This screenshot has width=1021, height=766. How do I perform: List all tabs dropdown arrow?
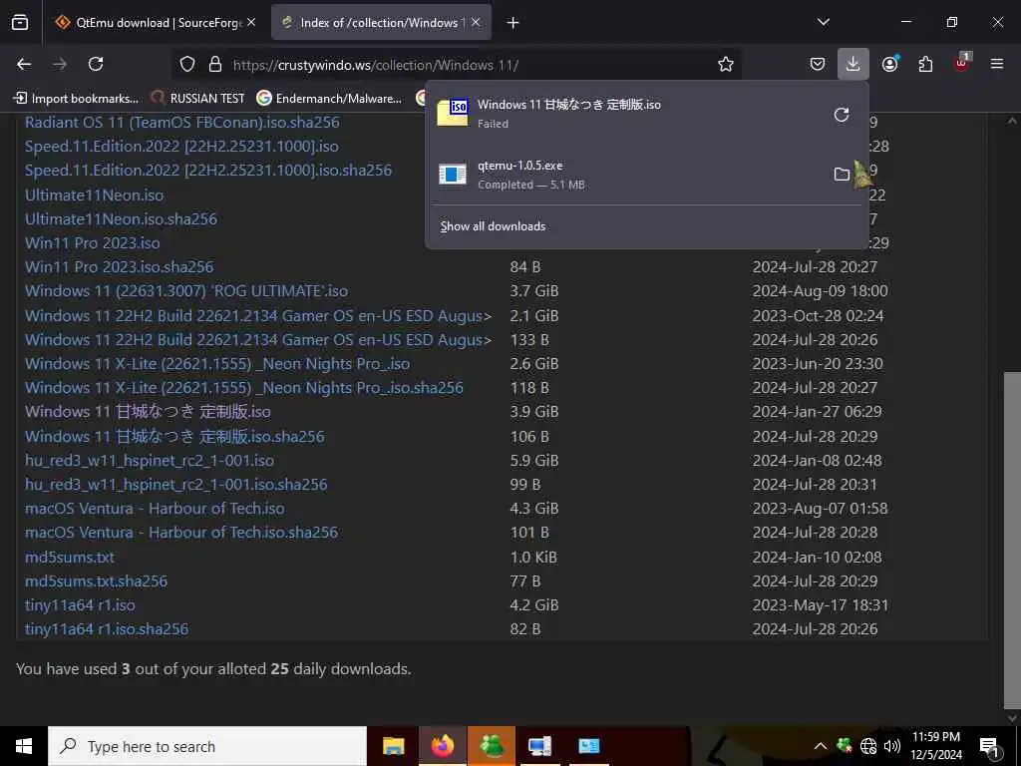(x=823, y=22)
